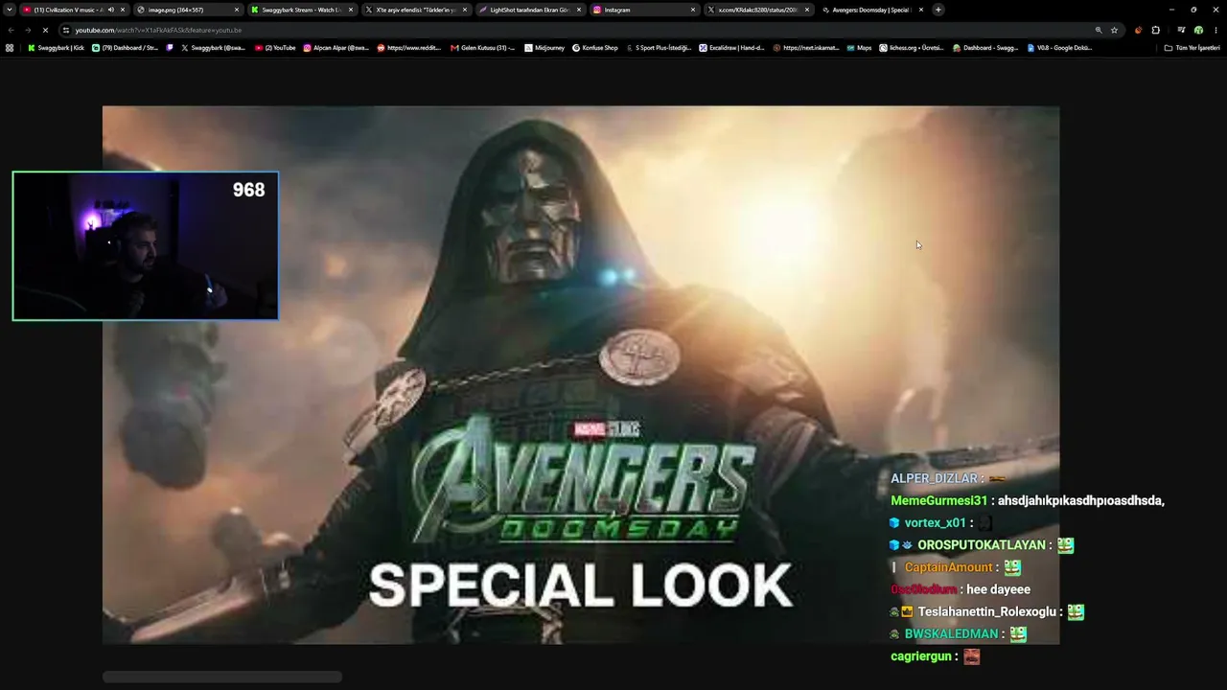Open the Midjourney bookmark
This screenshot has width=1227, height=690.
[x=544, y=47]
